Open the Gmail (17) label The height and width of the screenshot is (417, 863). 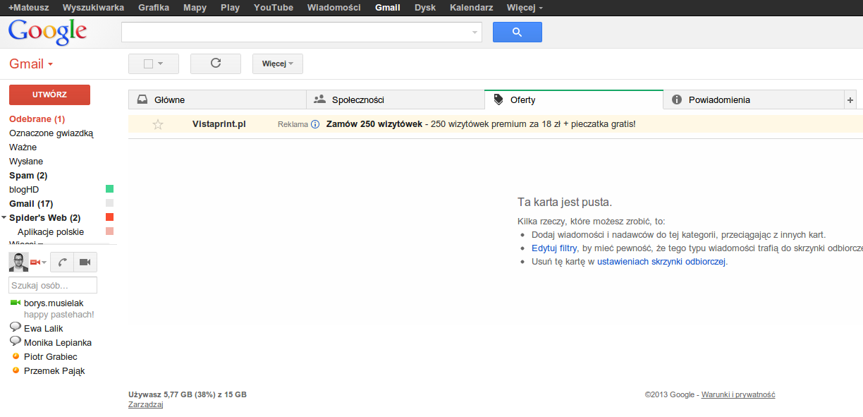31,204
